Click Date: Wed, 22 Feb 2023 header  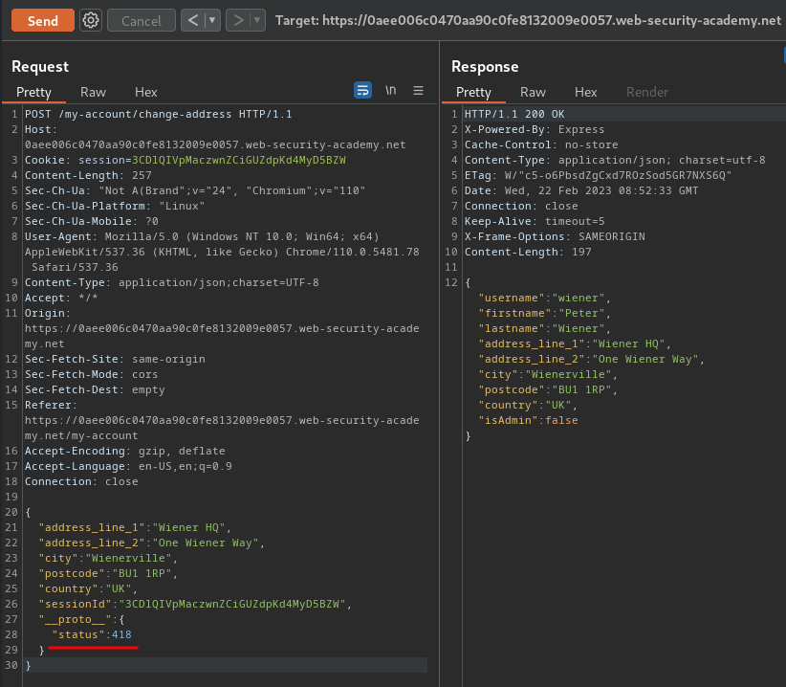coord(581,190)
